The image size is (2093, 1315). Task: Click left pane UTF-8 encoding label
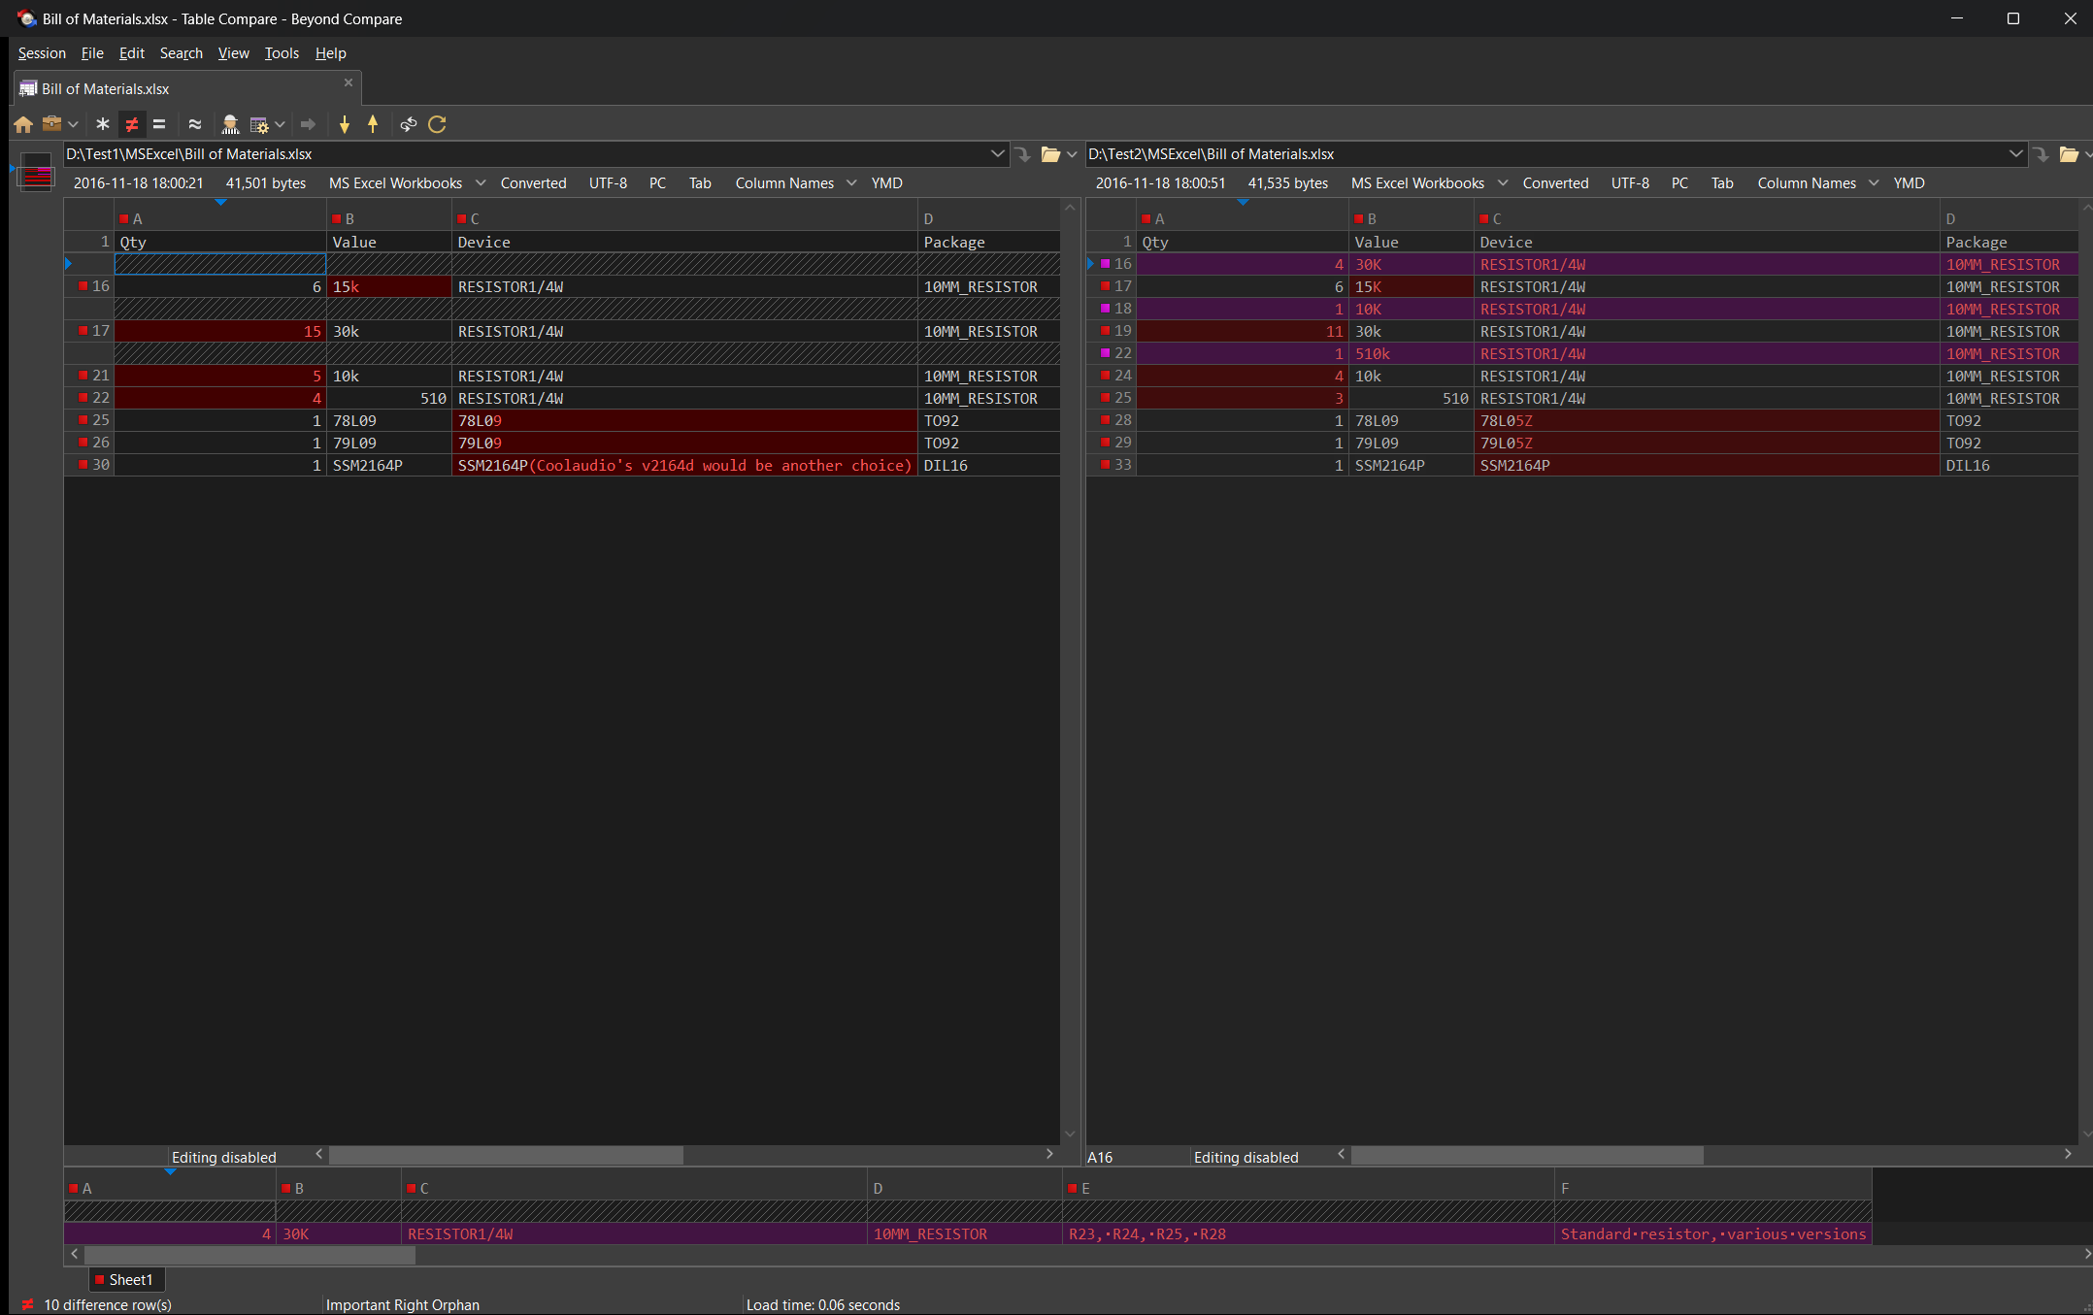pos(608,183)
